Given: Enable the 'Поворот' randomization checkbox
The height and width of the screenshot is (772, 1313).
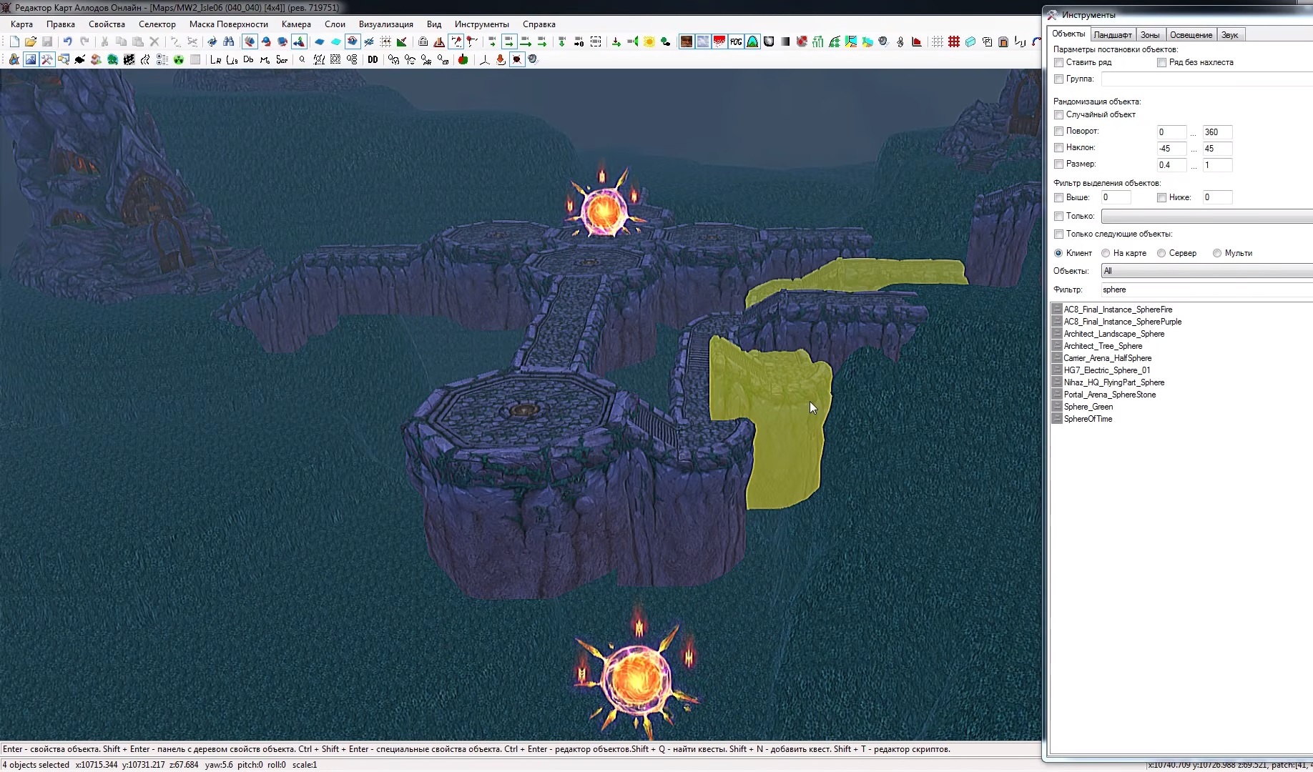Looking at the screenshot, I should tap(1058, 132).
